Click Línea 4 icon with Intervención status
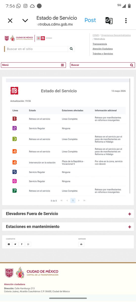The image size is (136, 302). tap(15, 162)
